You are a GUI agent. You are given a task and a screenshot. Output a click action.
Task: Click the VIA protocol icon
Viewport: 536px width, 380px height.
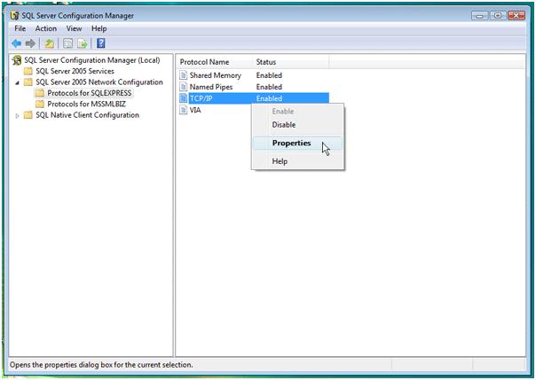pos(184,110)
